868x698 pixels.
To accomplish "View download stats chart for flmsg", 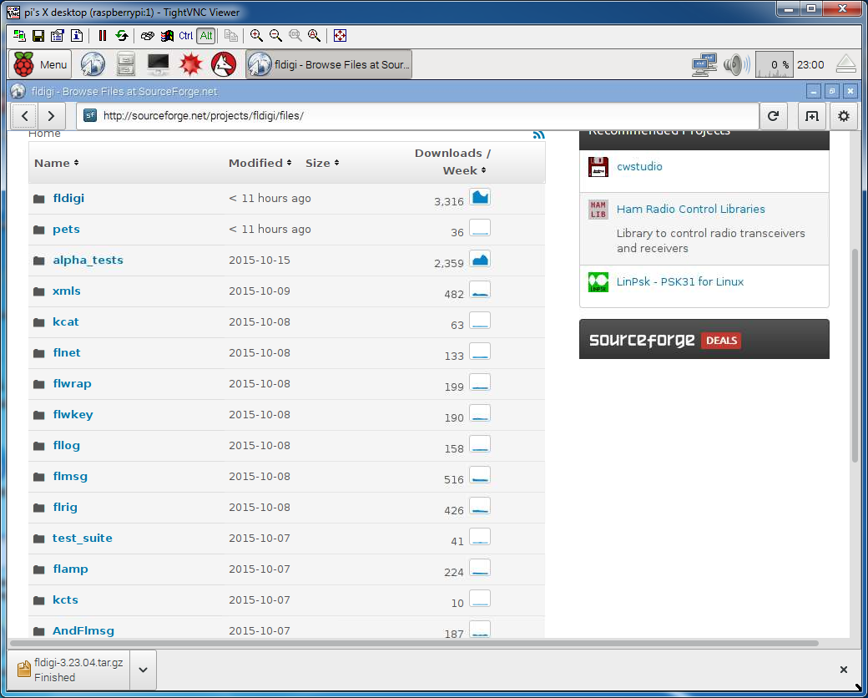I will tap(480, 476).
